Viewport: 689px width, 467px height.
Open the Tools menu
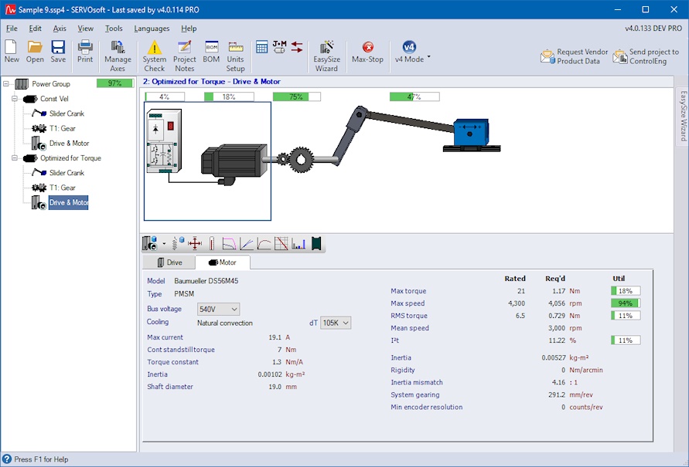[x=114, y=29]
